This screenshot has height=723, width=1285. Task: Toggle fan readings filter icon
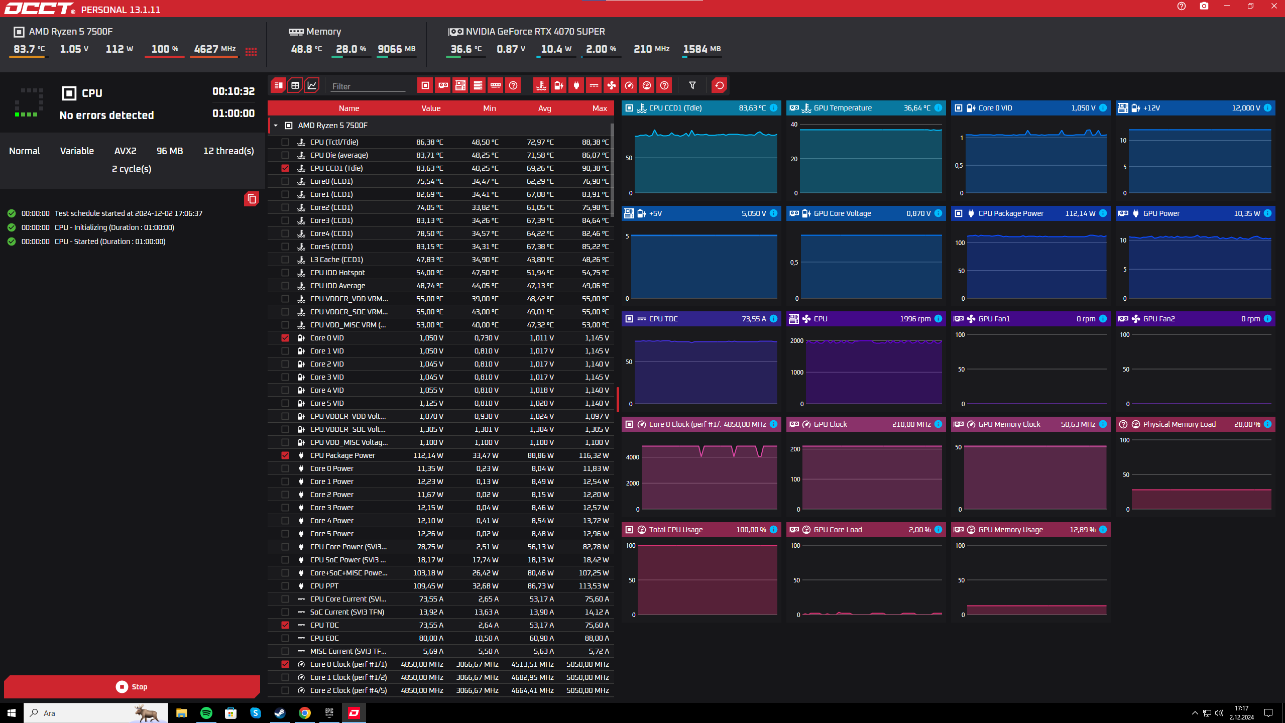click(x=612, y=85)
